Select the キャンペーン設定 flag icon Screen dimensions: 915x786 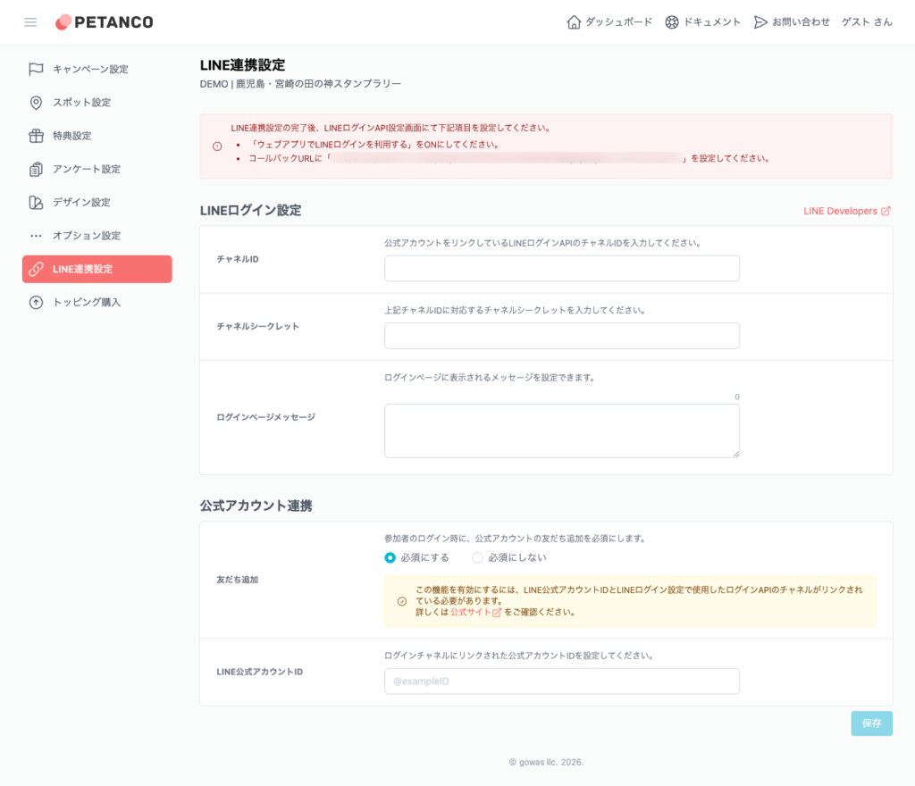tap(35, 68)
